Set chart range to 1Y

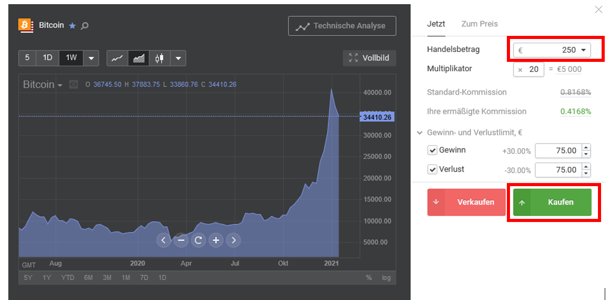pos(47,278)
